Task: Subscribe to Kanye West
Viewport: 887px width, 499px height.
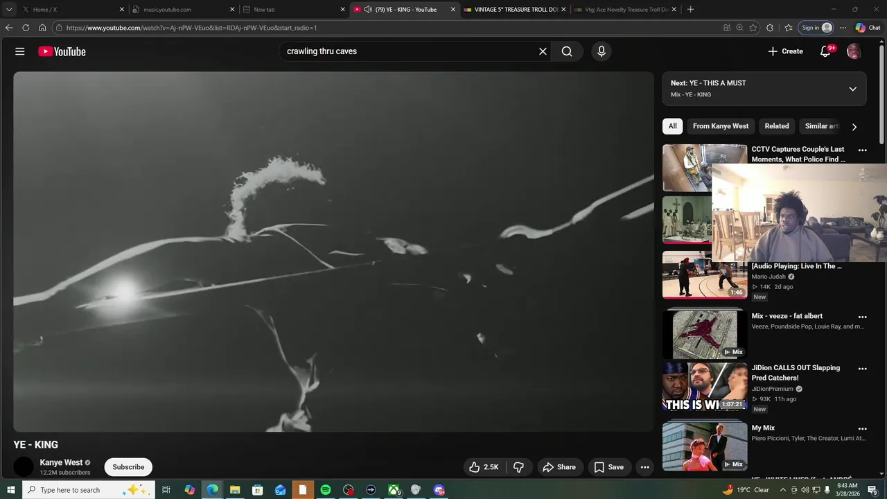Action: (128, 467)
